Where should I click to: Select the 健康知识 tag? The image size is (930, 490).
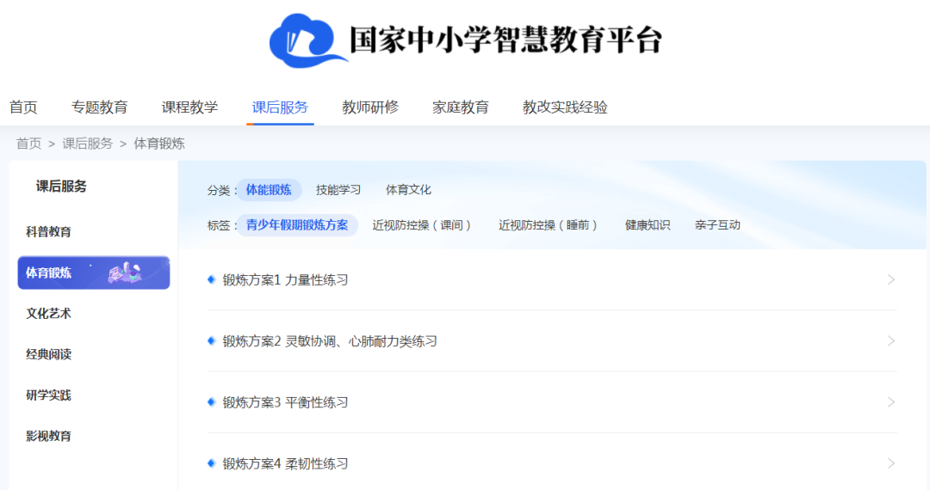[648, 225]
